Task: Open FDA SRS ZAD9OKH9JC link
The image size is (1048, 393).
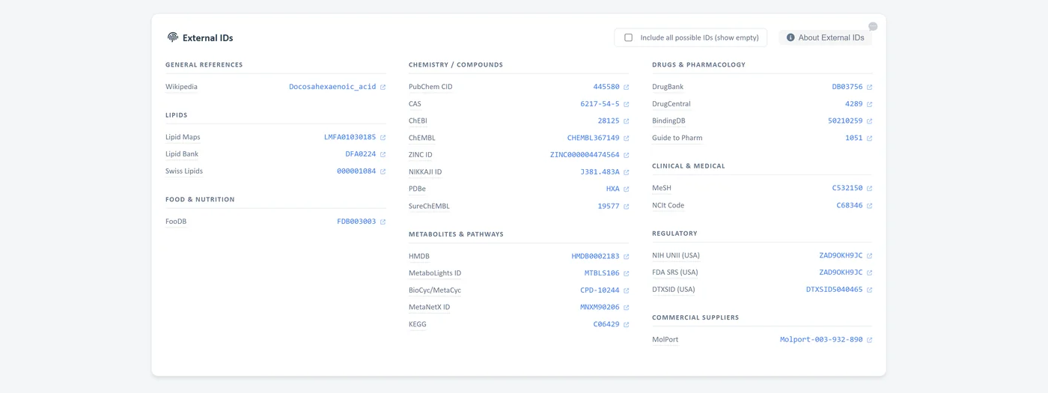Action: click(x=841, y=272)
